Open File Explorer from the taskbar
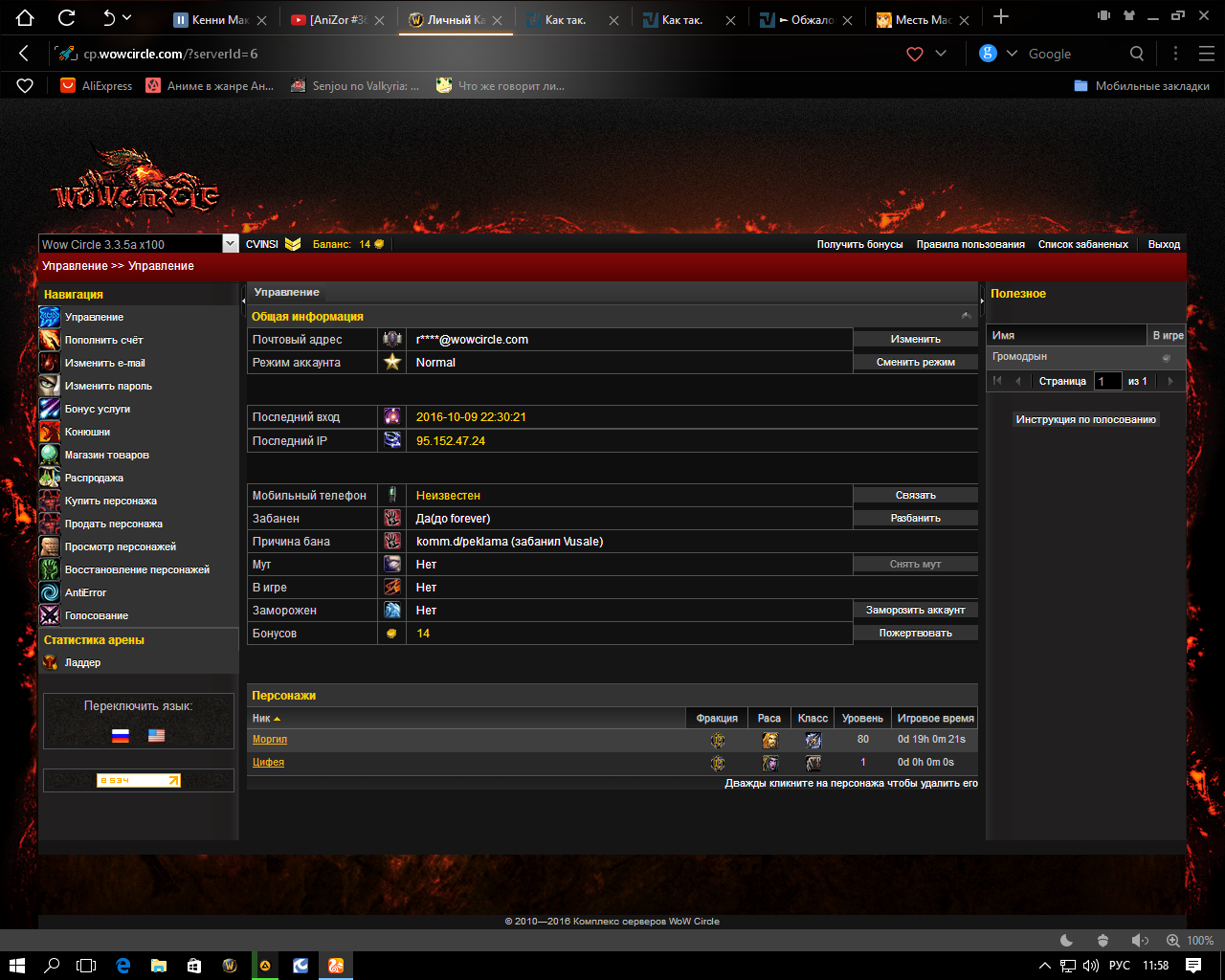The image size is (1225, 980). point(158,966)
